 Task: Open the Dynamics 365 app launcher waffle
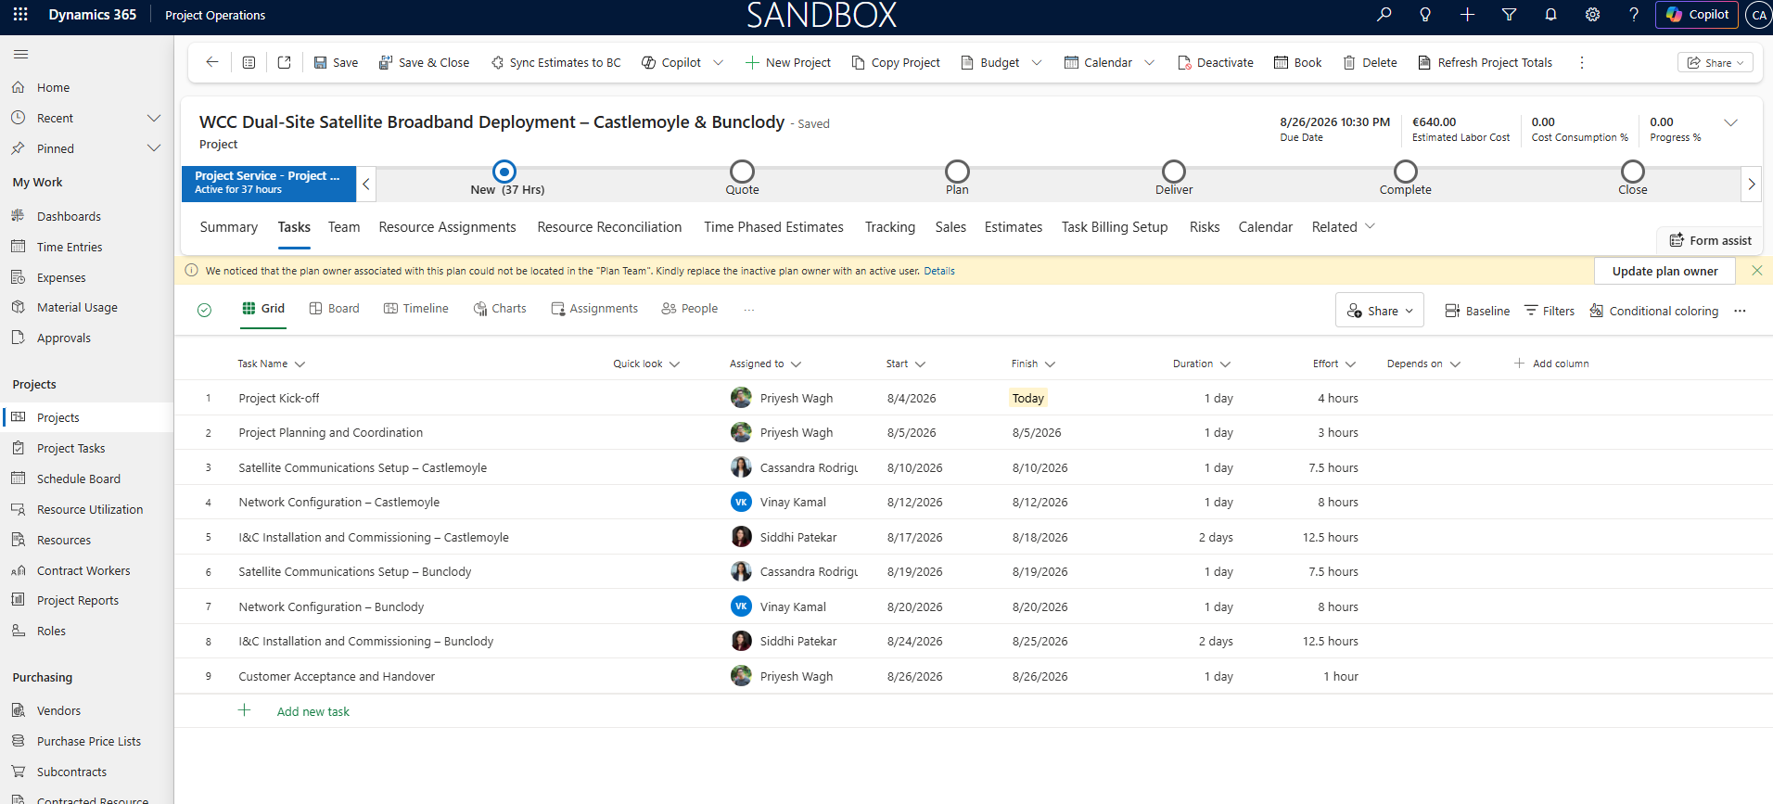20,15
